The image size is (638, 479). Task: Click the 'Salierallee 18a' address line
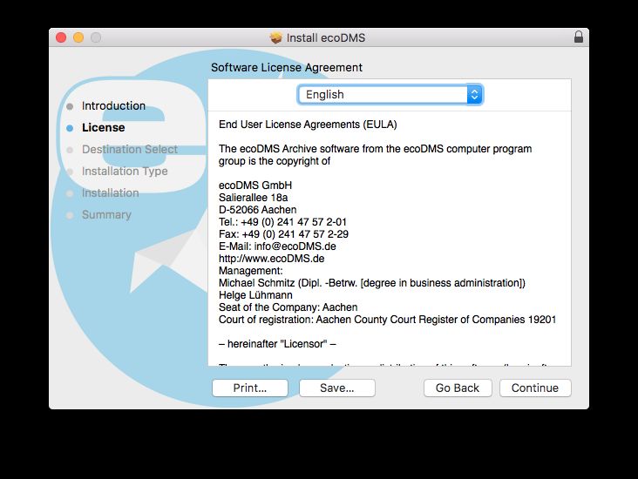(x=253, y=198)
